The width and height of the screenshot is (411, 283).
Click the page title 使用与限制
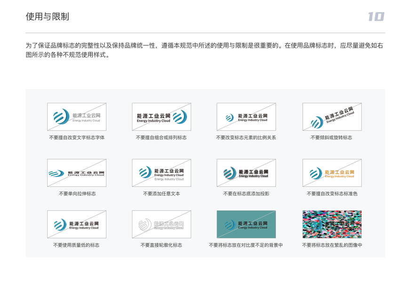coord(48,17)
